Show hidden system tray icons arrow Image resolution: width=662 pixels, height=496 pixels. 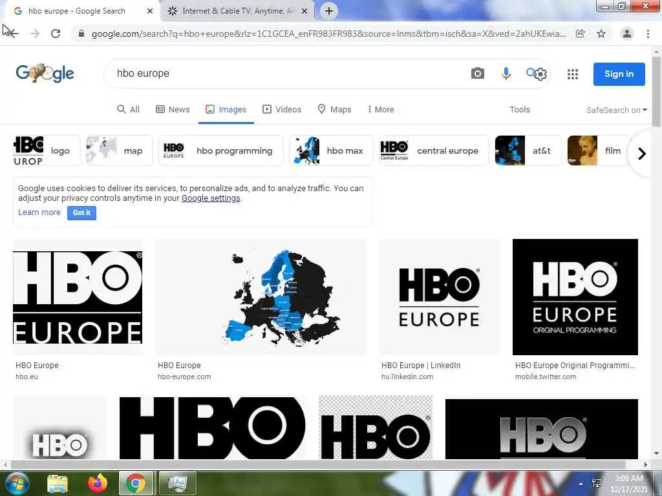581,483
